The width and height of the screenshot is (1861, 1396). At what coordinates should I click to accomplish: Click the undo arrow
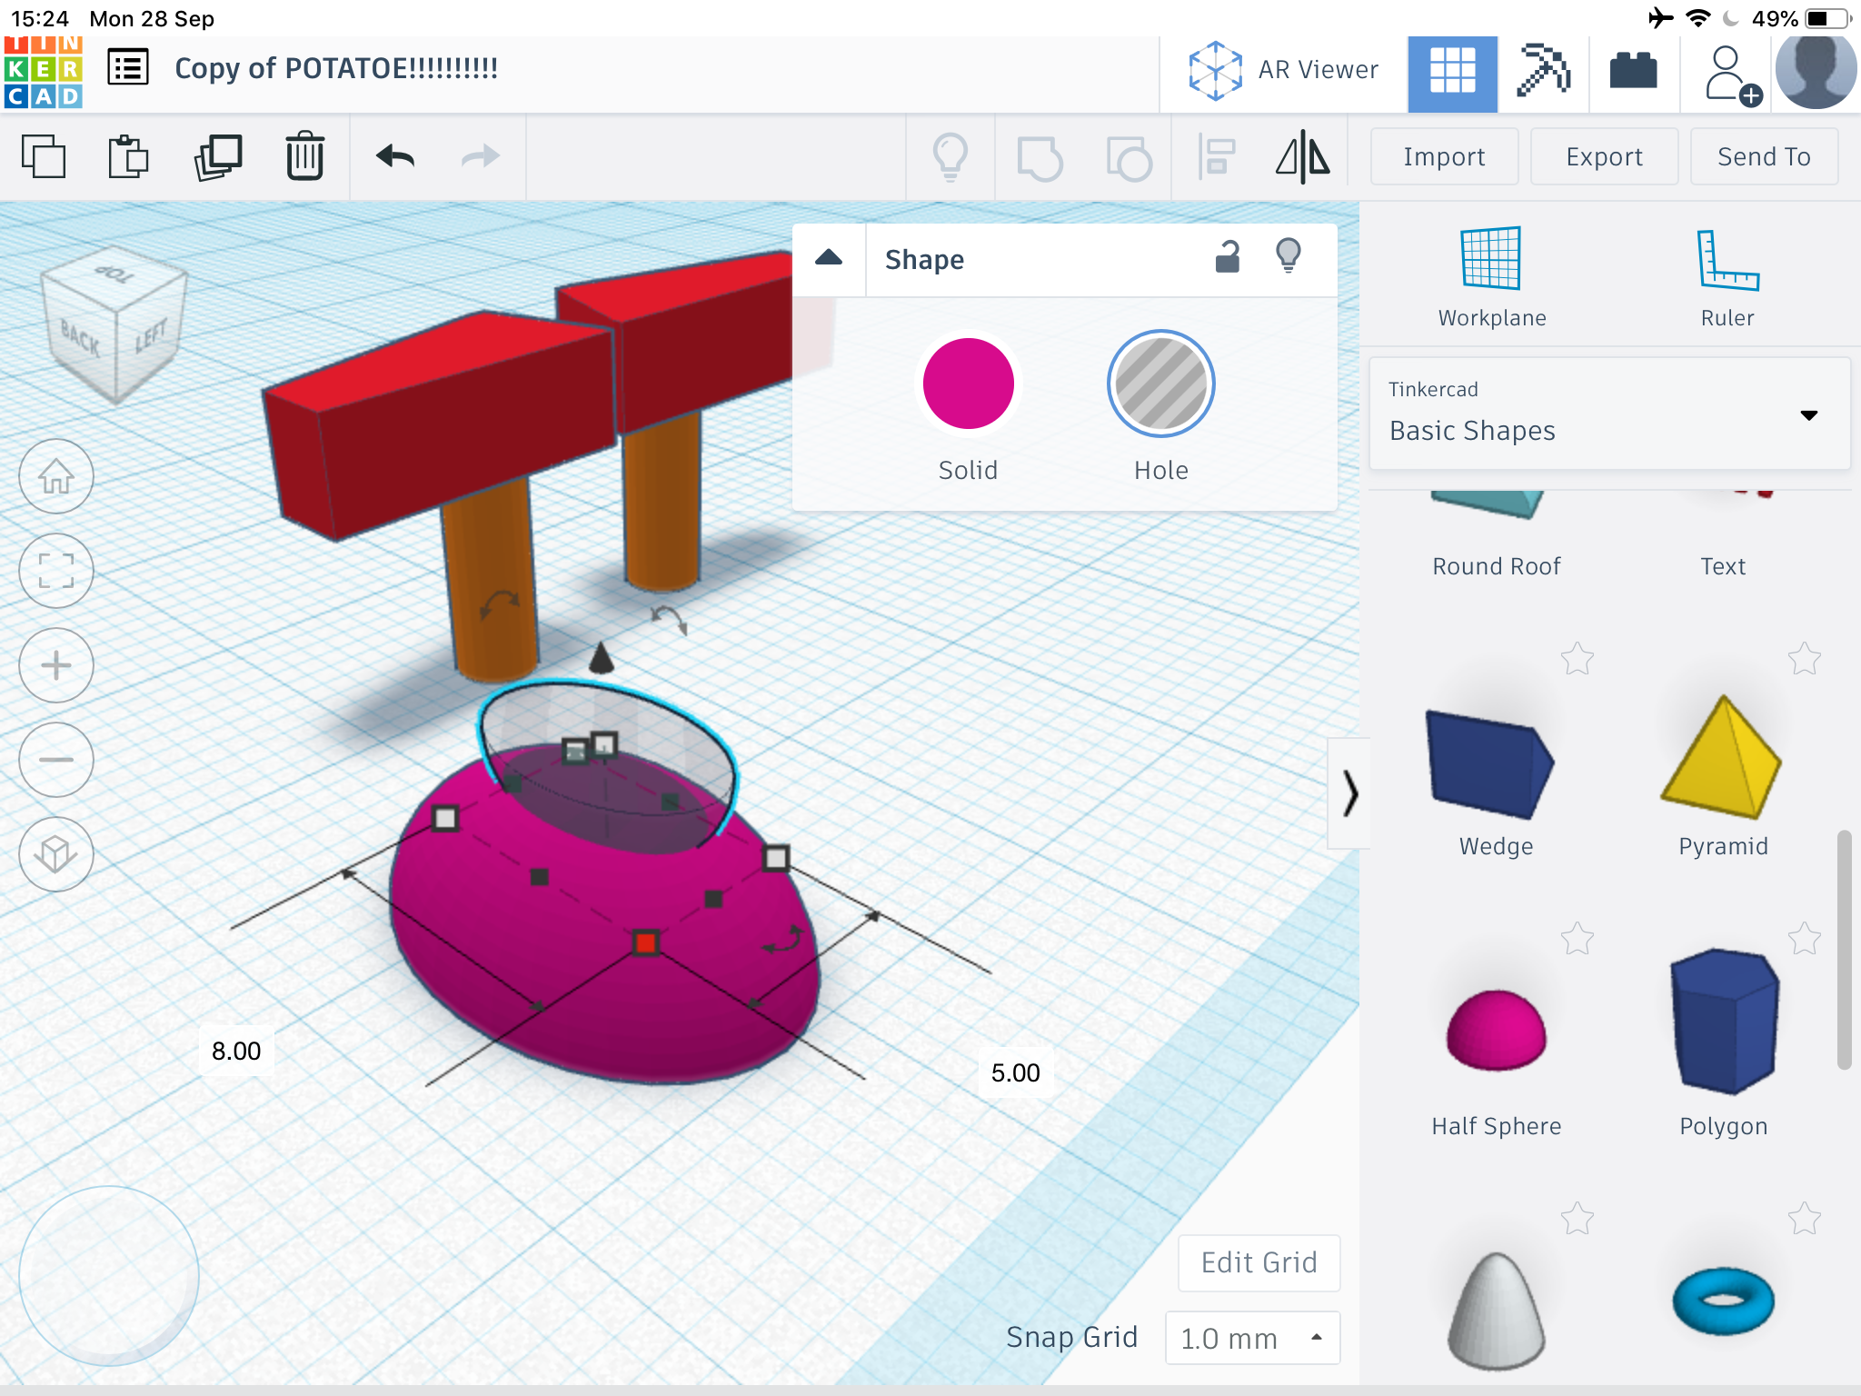pos(395,156)
